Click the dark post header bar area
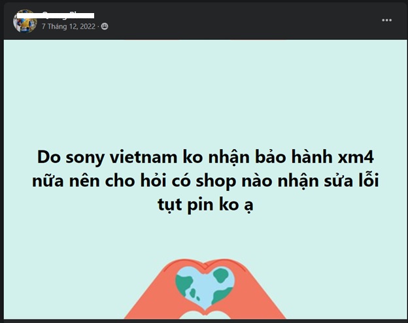Image resolution: width=408 pixels, height=323 pixels. coord(234,21)
